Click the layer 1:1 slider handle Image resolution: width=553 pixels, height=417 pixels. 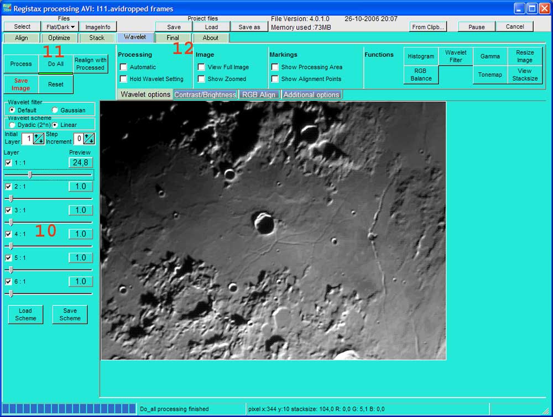tap(30, 175)
